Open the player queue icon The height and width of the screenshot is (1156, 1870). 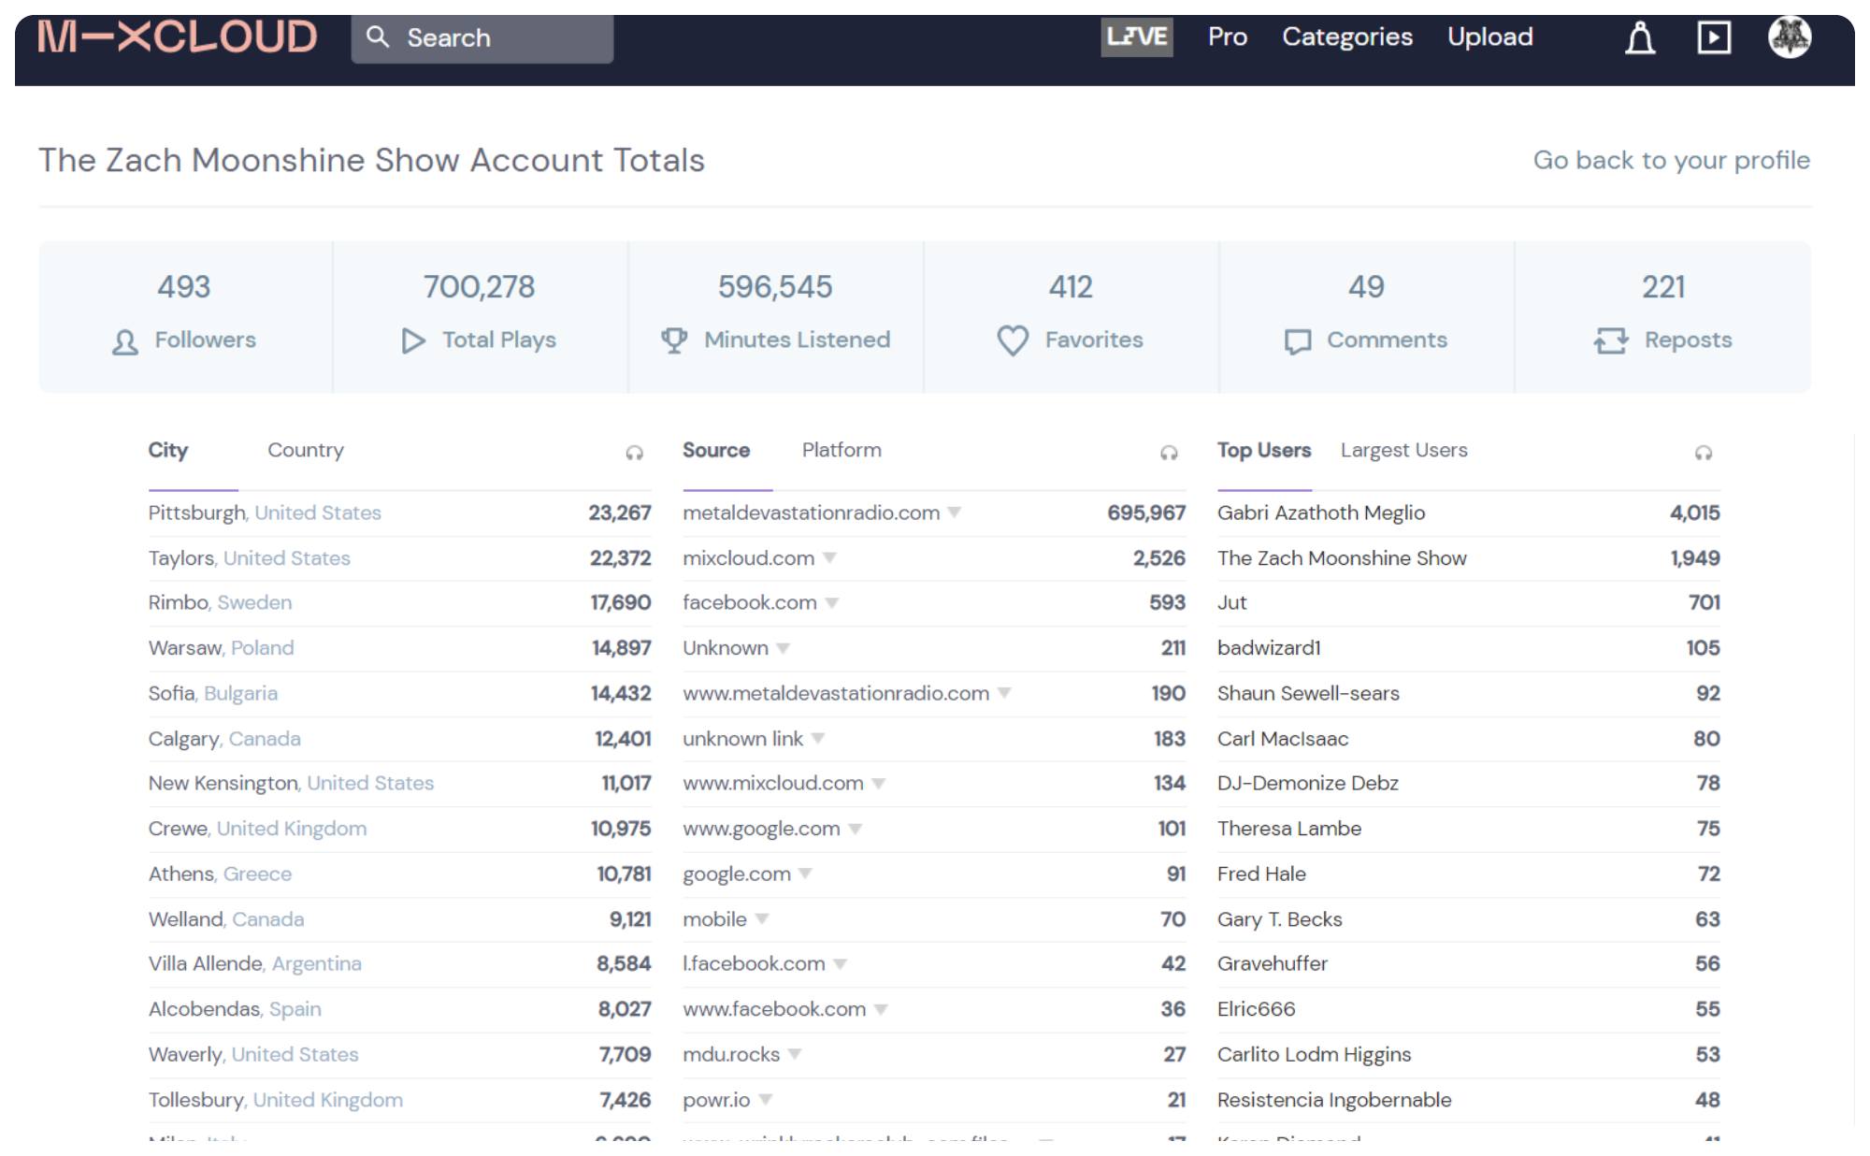pos(1714,37)
